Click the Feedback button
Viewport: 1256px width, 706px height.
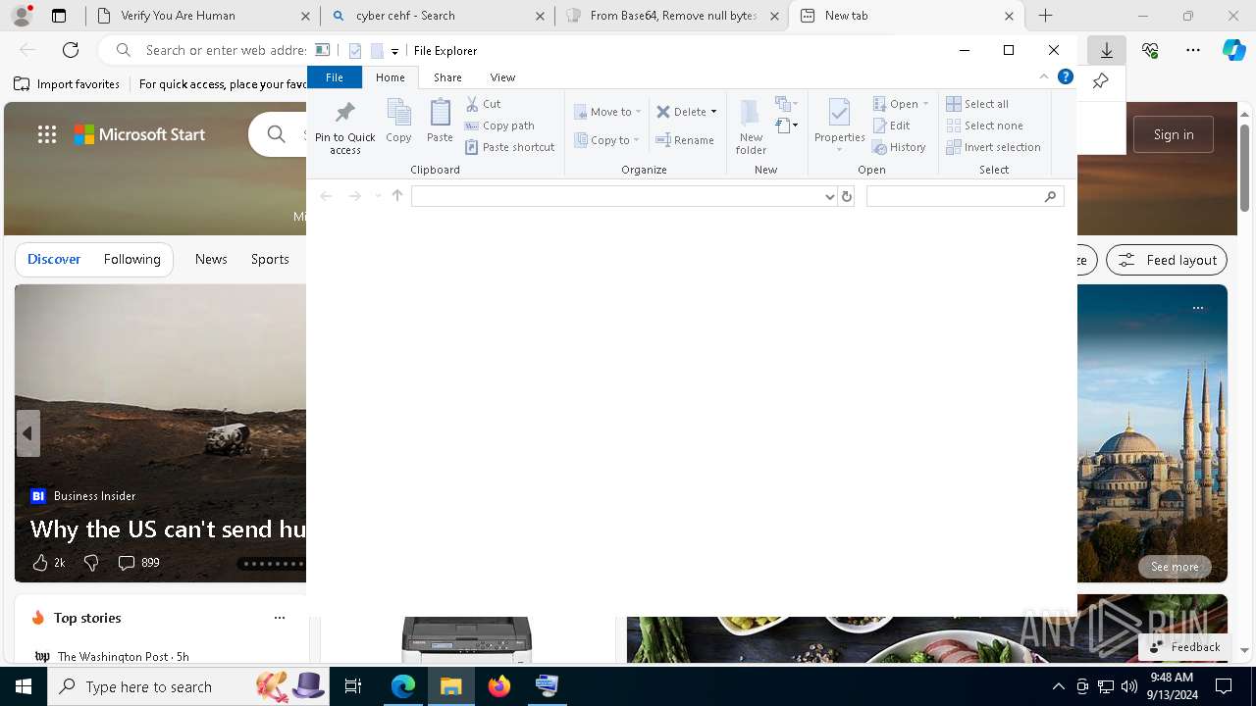tap(1184, 647)
